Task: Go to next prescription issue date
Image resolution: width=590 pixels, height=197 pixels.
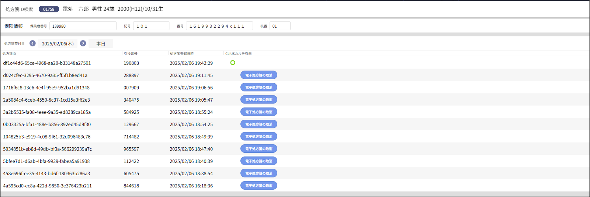Action: pos(83,43)
